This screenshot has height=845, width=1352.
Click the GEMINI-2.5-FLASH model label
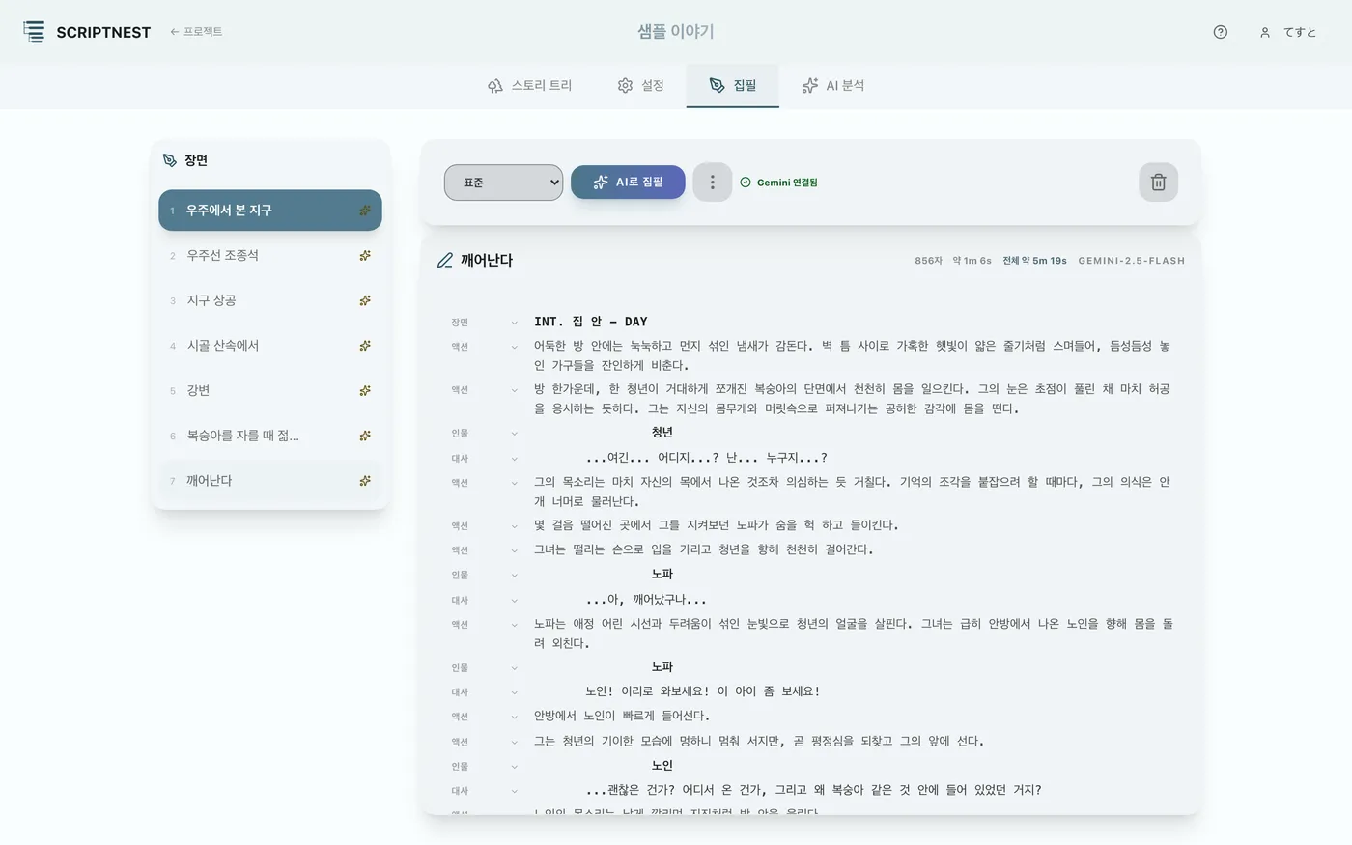(x=1132, y=261)
